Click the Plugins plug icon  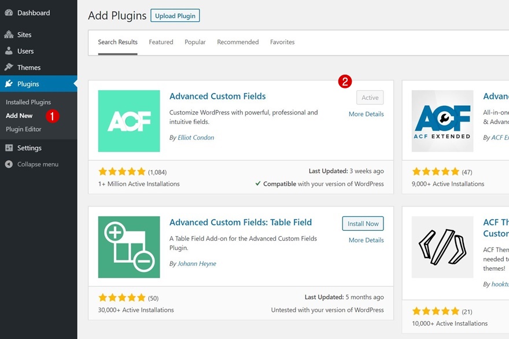9,84
